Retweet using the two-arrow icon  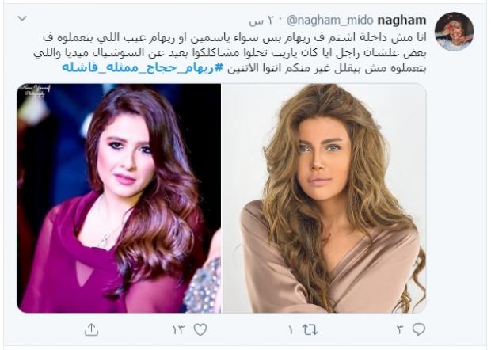click(310, 329)
